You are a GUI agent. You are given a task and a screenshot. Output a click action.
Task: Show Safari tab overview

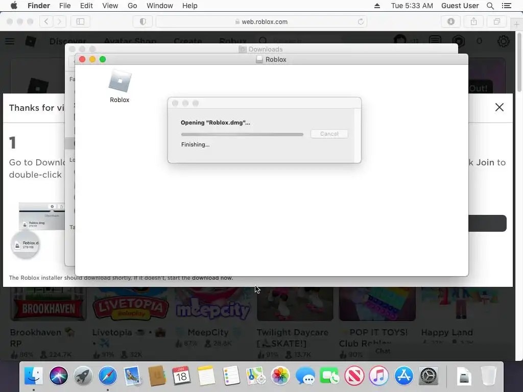point(496,21)
